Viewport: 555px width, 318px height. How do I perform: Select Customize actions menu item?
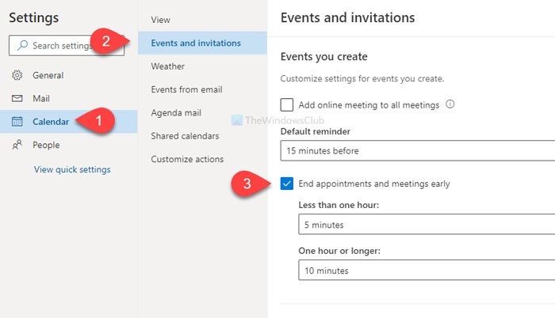[x=187, y=159]
